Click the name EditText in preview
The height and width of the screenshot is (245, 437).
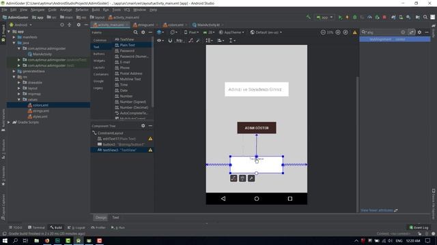257,89
